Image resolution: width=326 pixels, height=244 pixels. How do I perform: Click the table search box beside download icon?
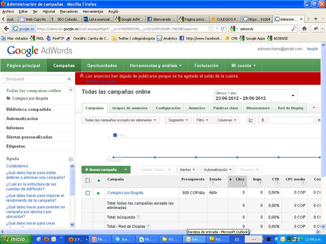[x=291, y=120]
